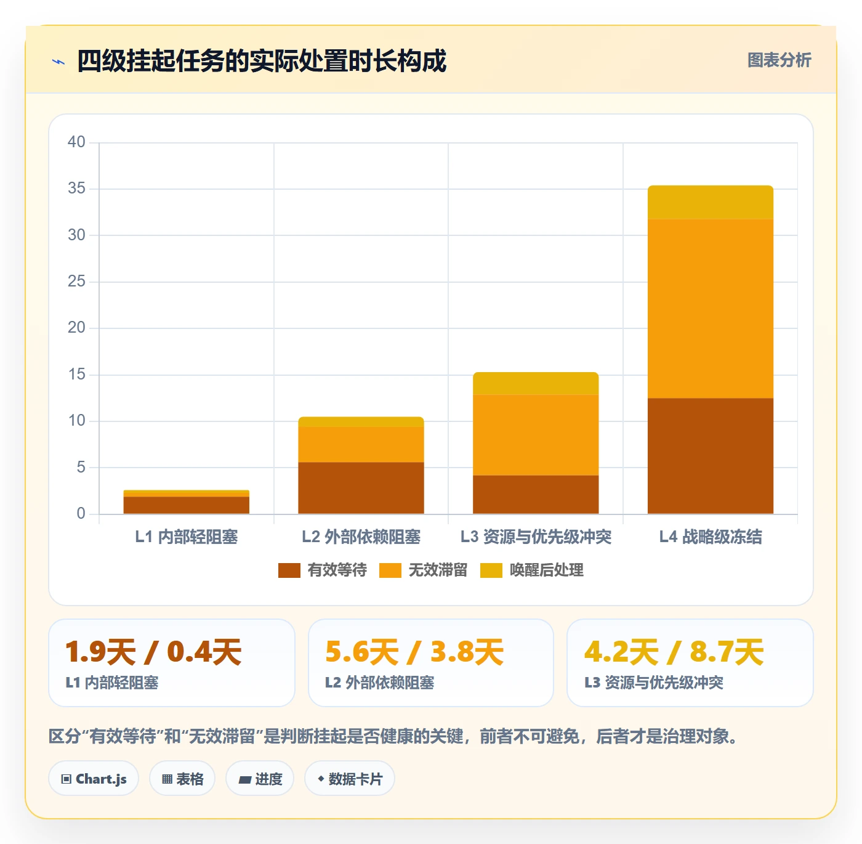Image resolution: width=862 pixels, height=844 pixels.
Task: Select the yellow 唤醒后处理 segment of the L4 bar
Action: click(711, 203)
